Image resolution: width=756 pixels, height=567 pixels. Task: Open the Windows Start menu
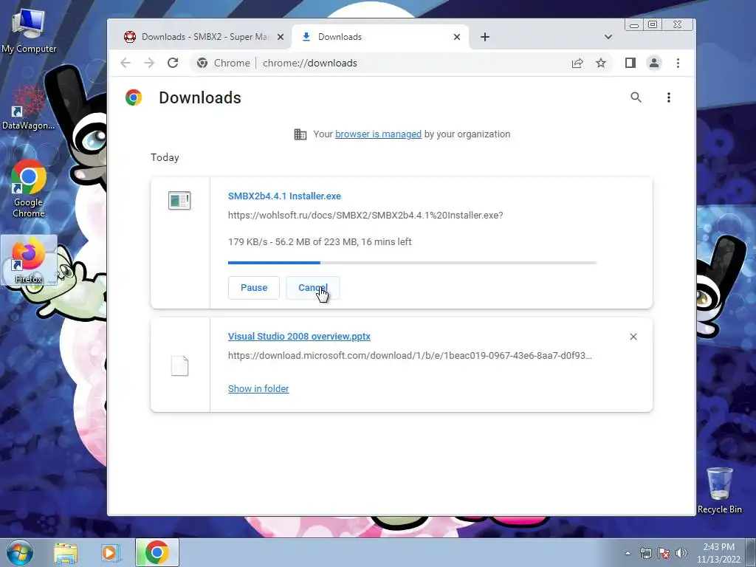click(x=20, y=552)
